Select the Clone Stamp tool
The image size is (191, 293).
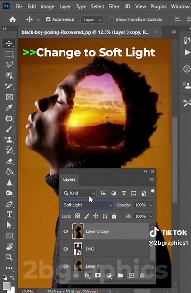(9, 140)
